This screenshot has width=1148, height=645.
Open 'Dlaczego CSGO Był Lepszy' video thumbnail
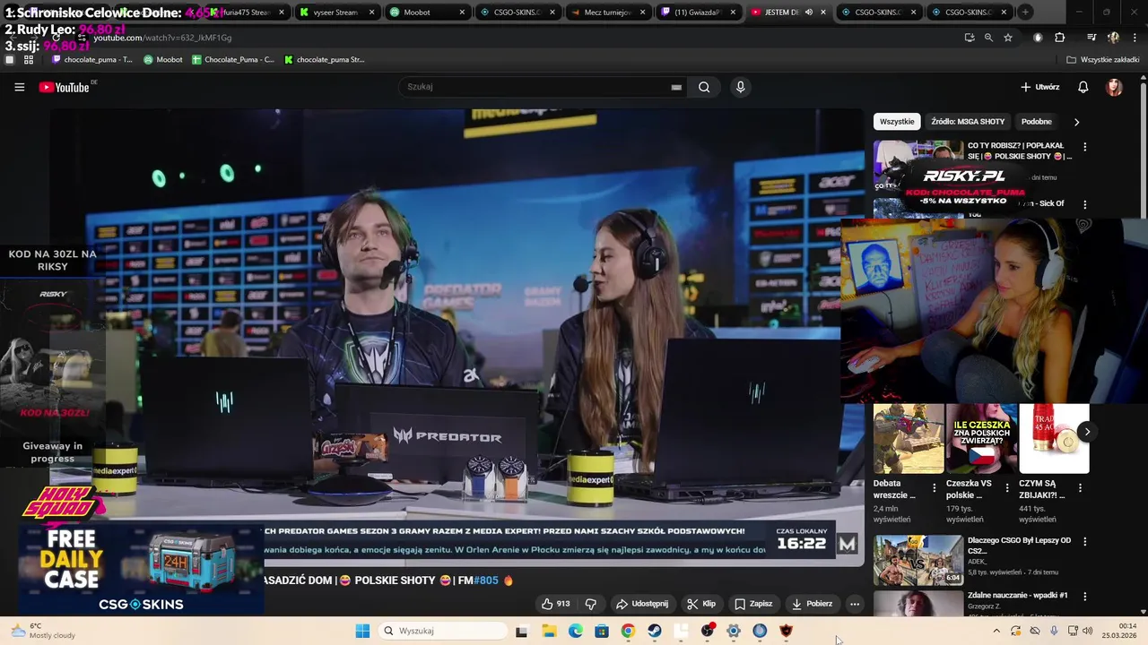click(x=918, y=560)
